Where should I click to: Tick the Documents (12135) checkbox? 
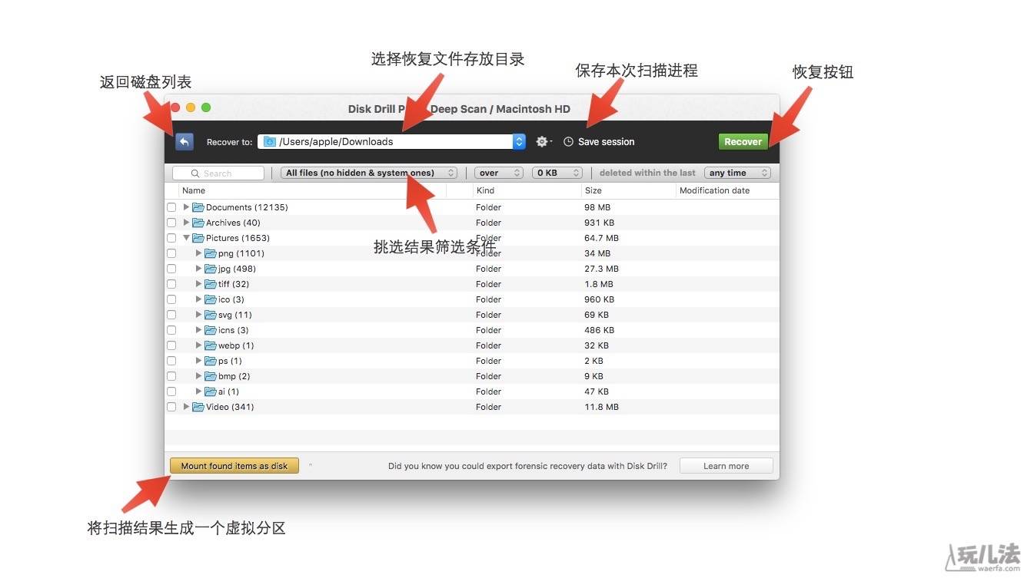click(171, 207)
